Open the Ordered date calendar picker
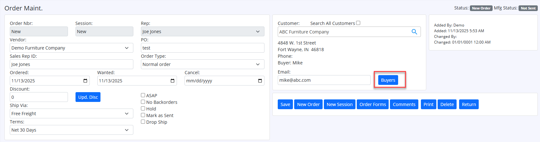The height and width of the screenshot is (142, 540). click(x=85, y=81)
